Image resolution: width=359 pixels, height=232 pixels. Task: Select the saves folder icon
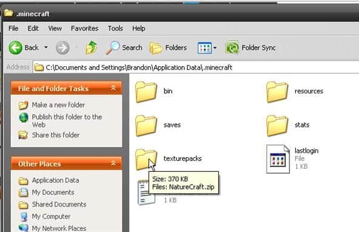pyautogui.click(x=146, y=126)
